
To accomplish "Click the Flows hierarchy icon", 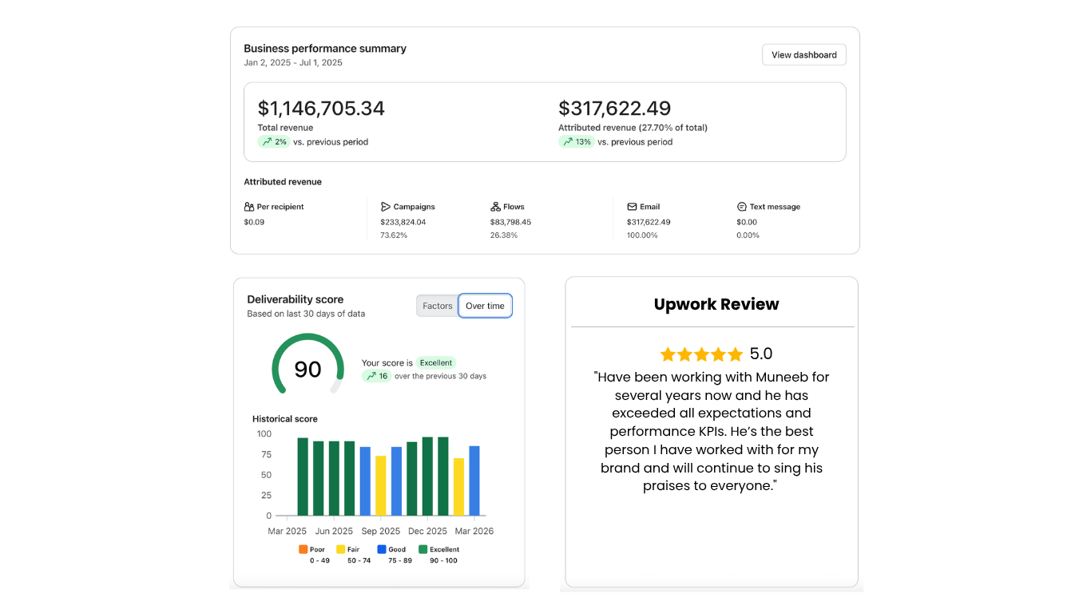I will tap(495, 207).
